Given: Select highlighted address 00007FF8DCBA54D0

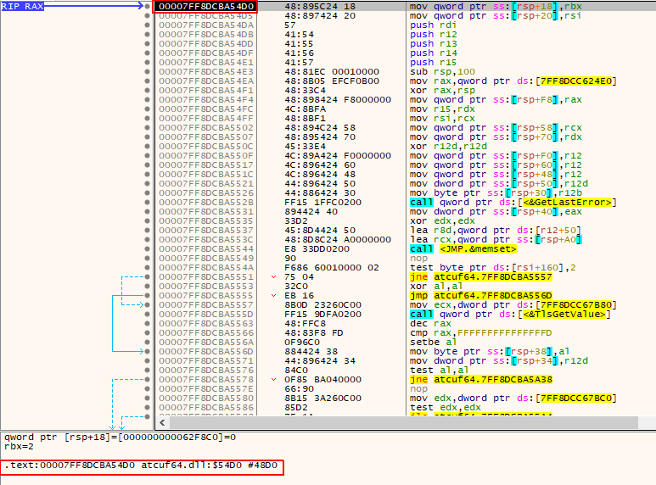Looking at the screenshot, I should click(x=206, y=6).
